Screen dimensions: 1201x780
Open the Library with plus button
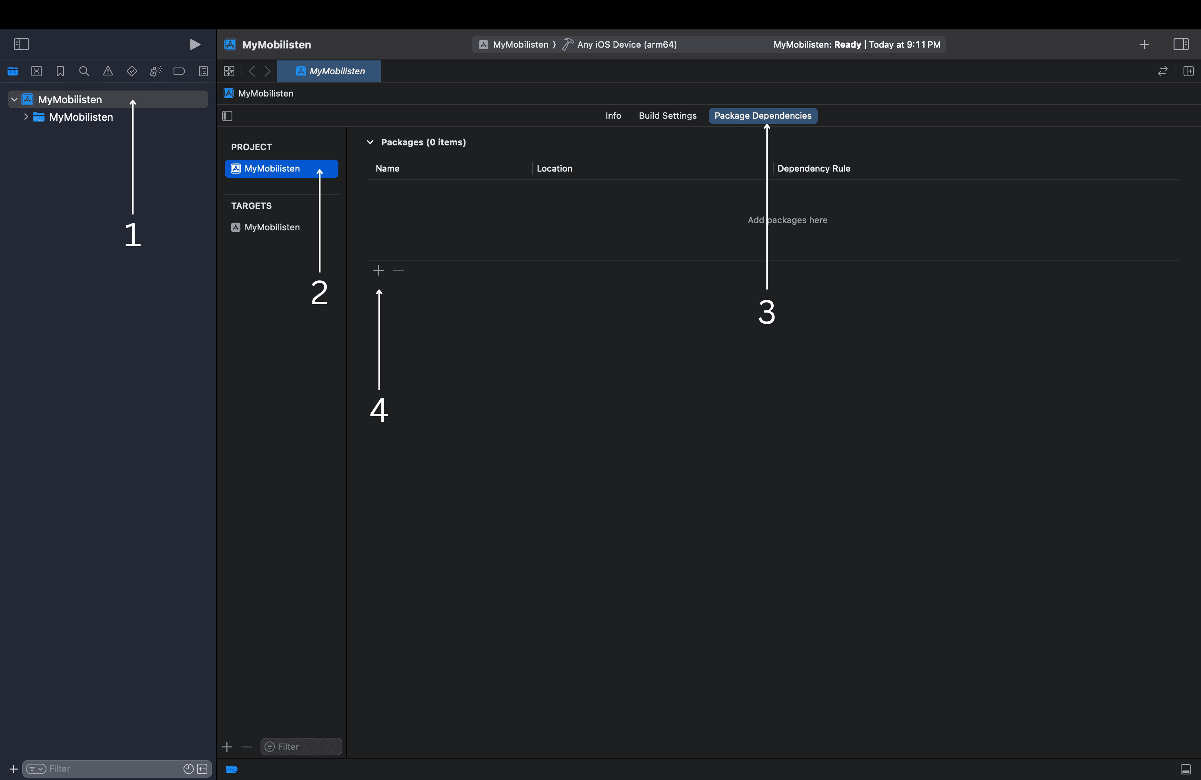point(1145,44)
